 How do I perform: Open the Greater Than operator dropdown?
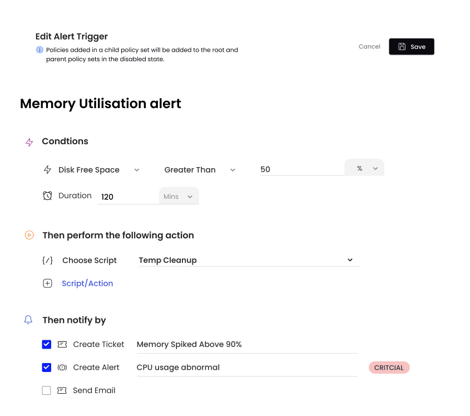(200, 170)
